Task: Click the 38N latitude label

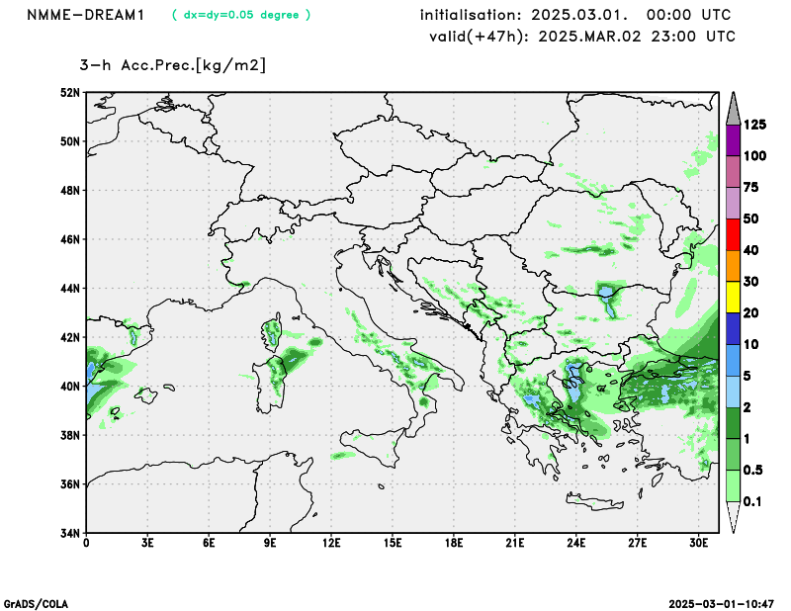Action: [x=70, y=435]
